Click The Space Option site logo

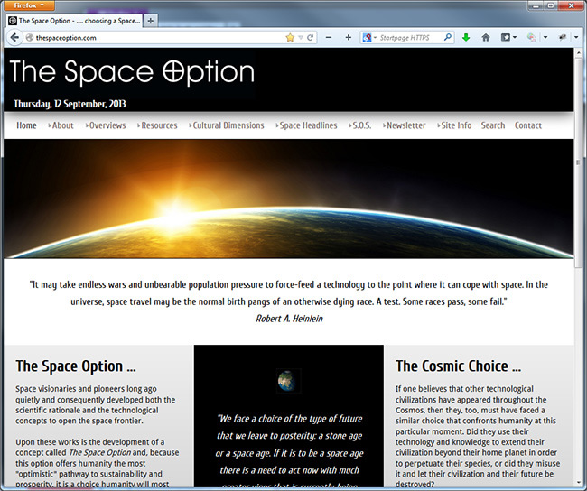pos(132,72)
